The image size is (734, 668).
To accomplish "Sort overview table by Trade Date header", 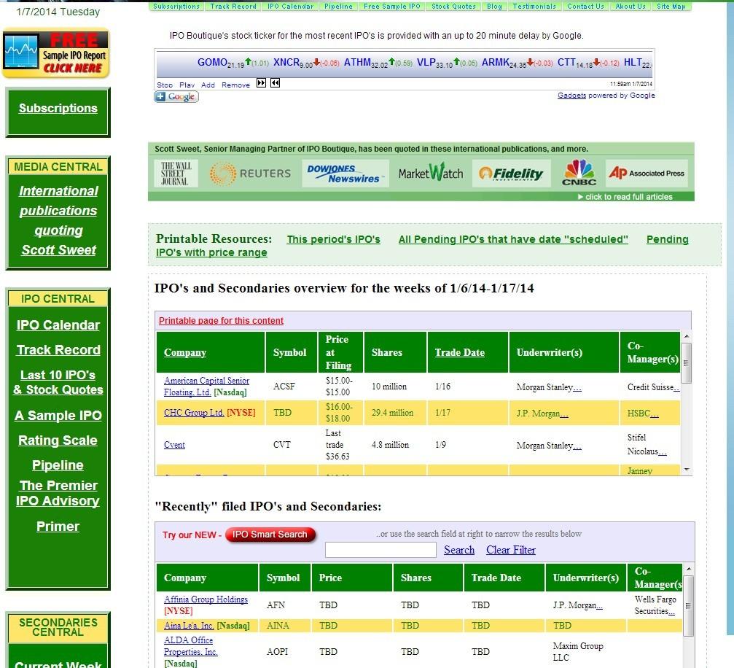I will (x=459, y=353).
